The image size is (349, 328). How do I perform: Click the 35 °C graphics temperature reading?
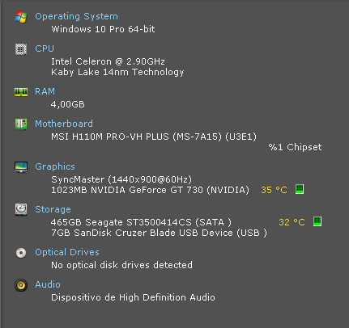pos(274,190)
